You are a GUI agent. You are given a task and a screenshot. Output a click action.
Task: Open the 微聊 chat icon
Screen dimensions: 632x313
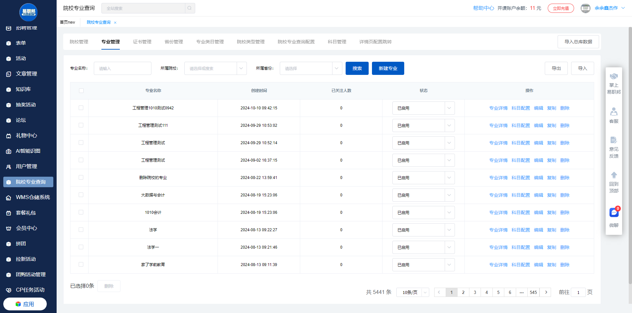point(614,213)
